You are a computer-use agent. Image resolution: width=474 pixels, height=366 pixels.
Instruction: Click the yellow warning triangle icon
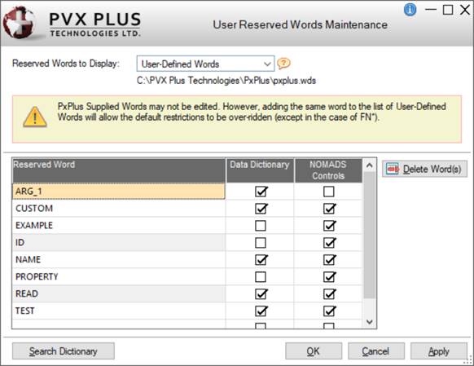click(x=35, y=117)
